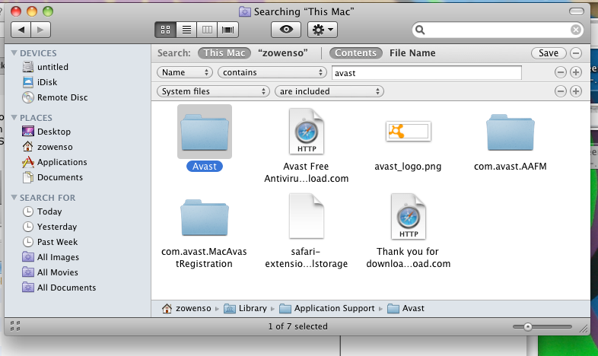
Task: Show files from Today
Action: [42, 211]
